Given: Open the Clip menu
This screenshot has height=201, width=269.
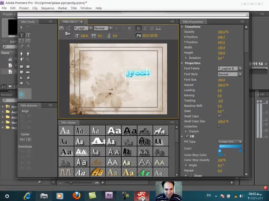Looking at the screenshot, I should 35,8.
